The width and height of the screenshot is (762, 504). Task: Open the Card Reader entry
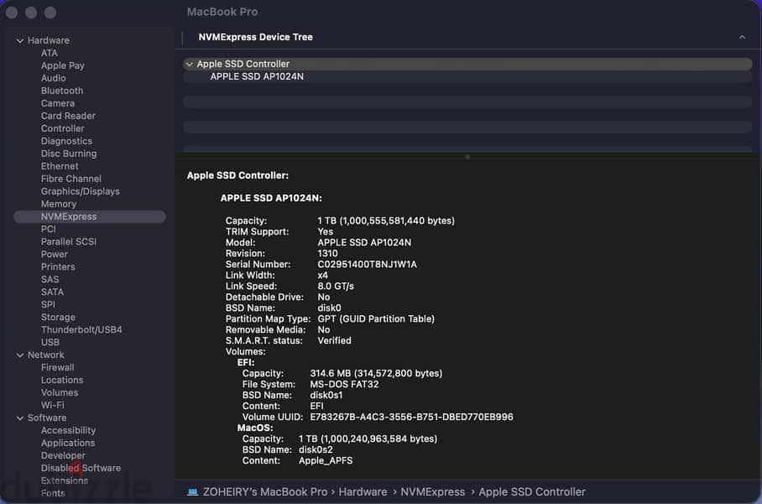click(68, 116)
